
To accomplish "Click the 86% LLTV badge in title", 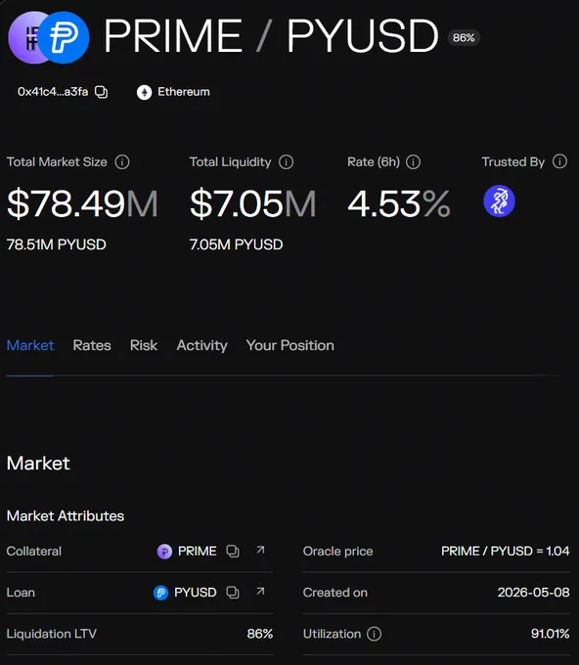I will coord(464,38).
